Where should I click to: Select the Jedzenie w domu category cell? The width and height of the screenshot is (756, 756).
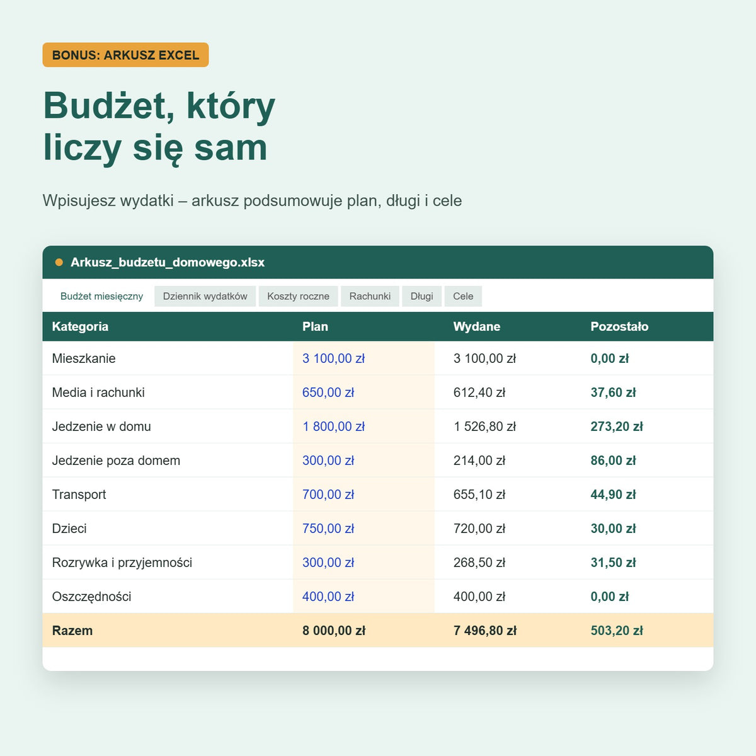point(101,427)
